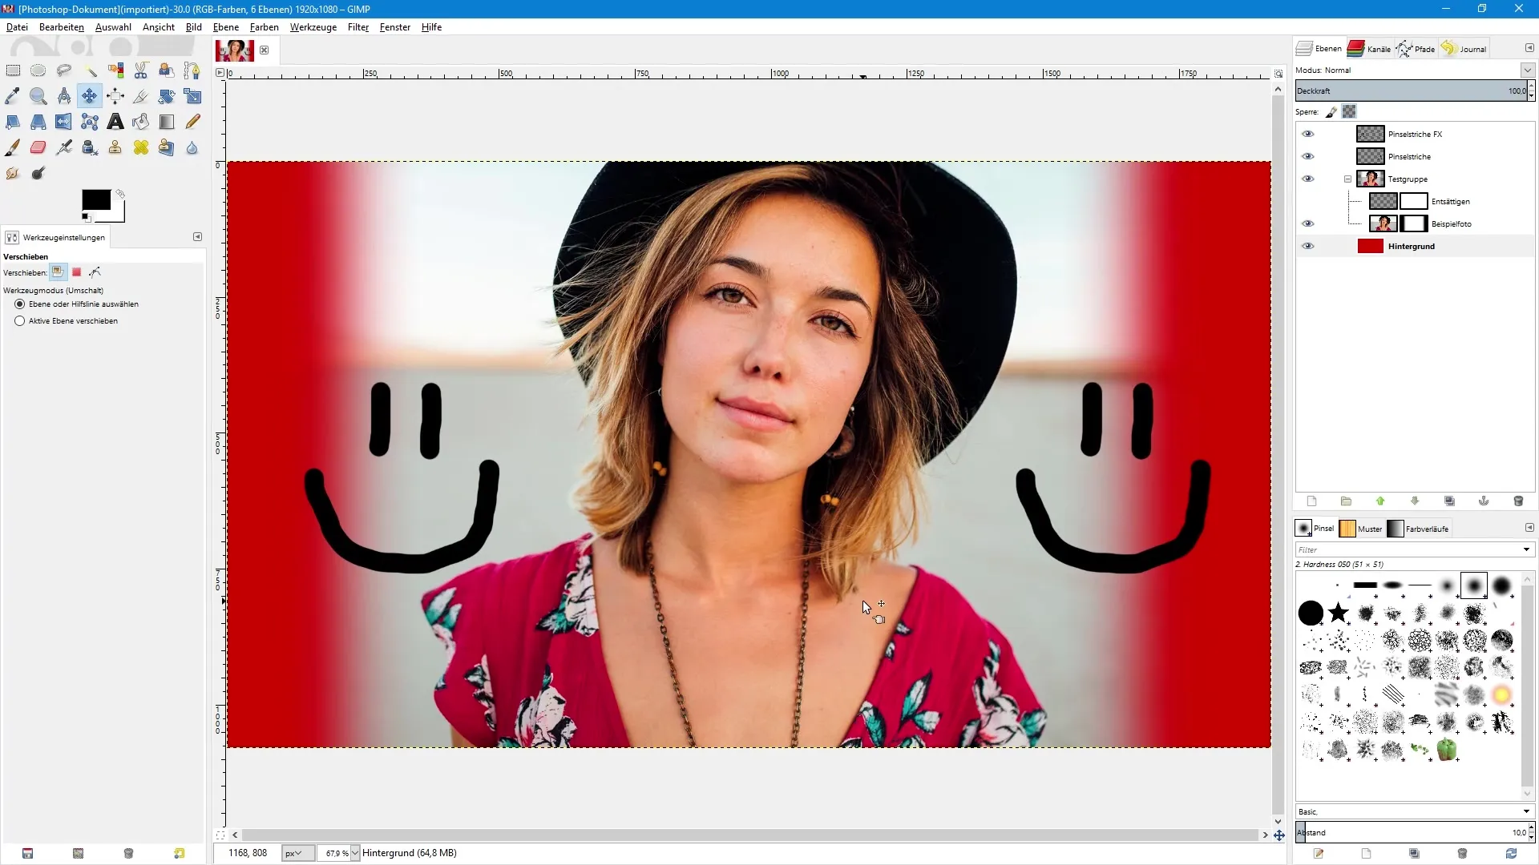Choose the Scissors Select tool

click(x=141, y=70)
